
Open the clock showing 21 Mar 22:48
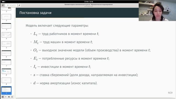89,2
